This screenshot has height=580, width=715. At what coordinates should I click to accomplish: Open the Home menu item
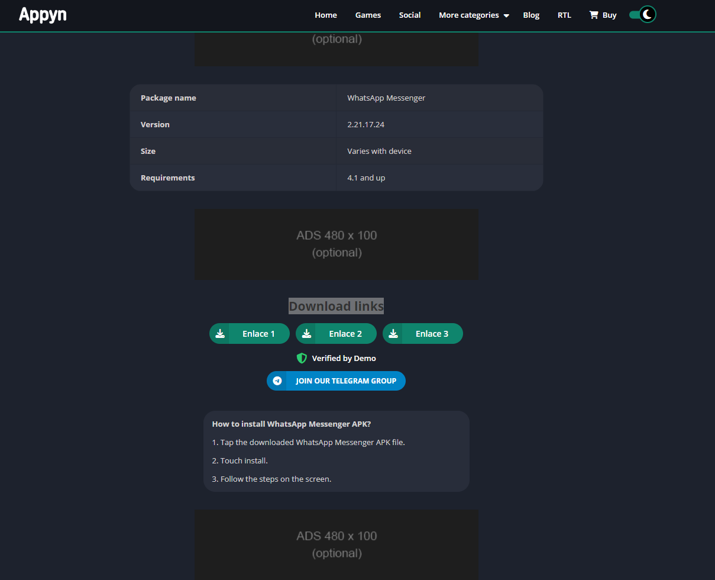coord(326,15)
